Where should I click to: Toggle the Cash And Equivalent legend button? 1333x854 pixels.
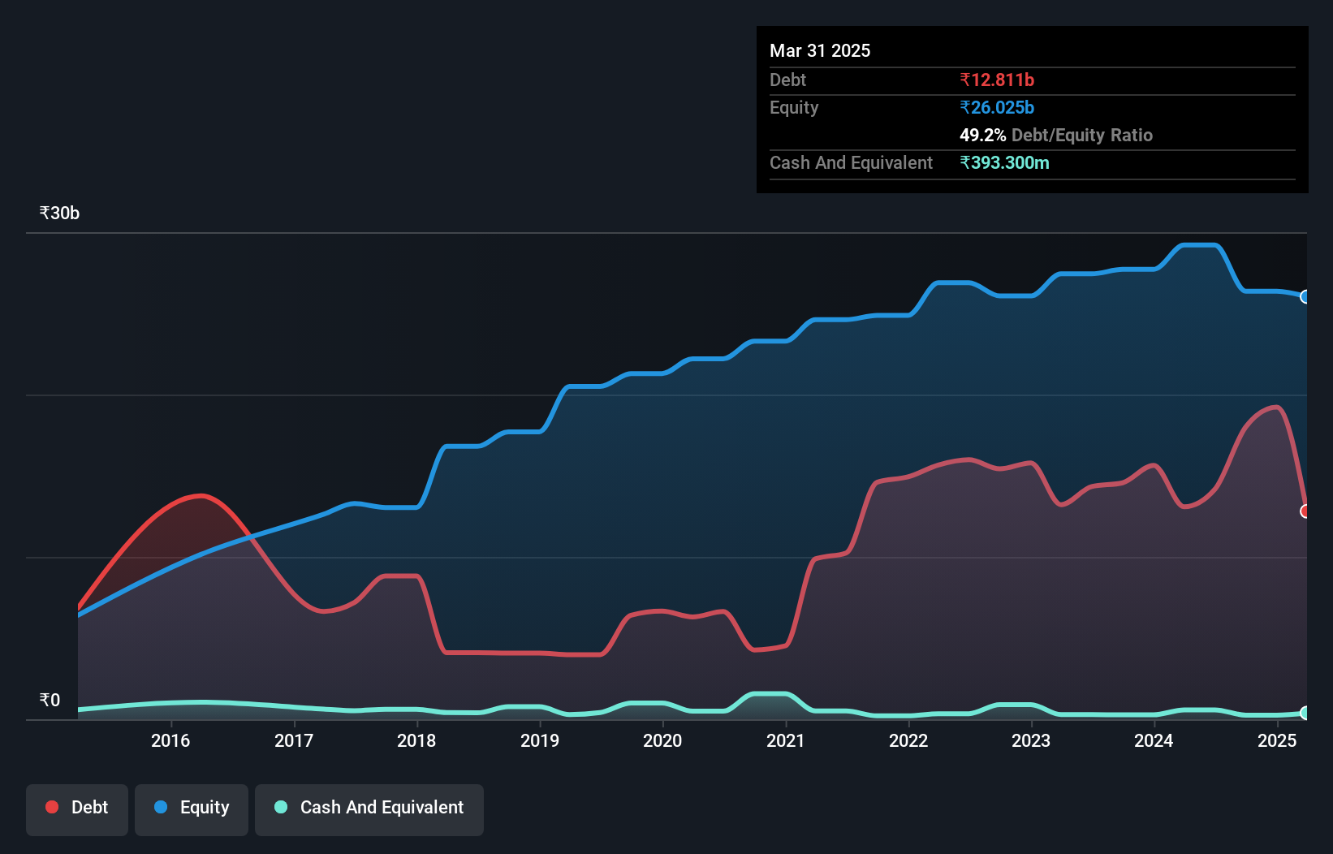pos(369,809)
